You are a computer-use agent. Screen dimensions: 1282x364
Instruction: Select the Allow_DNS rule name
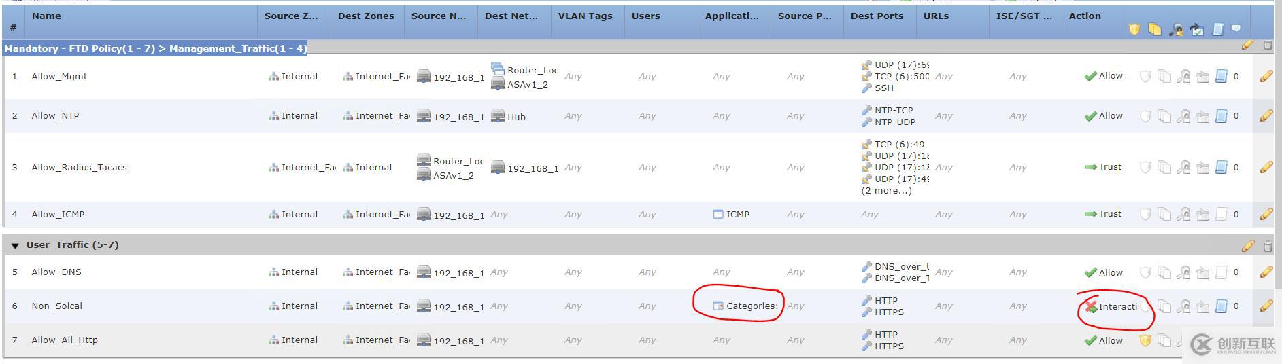click(56, 272)
